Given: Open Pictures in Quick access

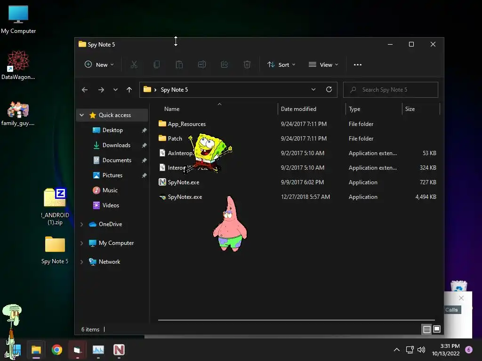Looking at the screenshot, I should click(x=112, y=175).
